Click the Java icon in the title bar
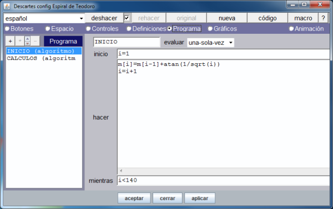The width and height of the screenshot is (333, 209). [x=7, y=6]
